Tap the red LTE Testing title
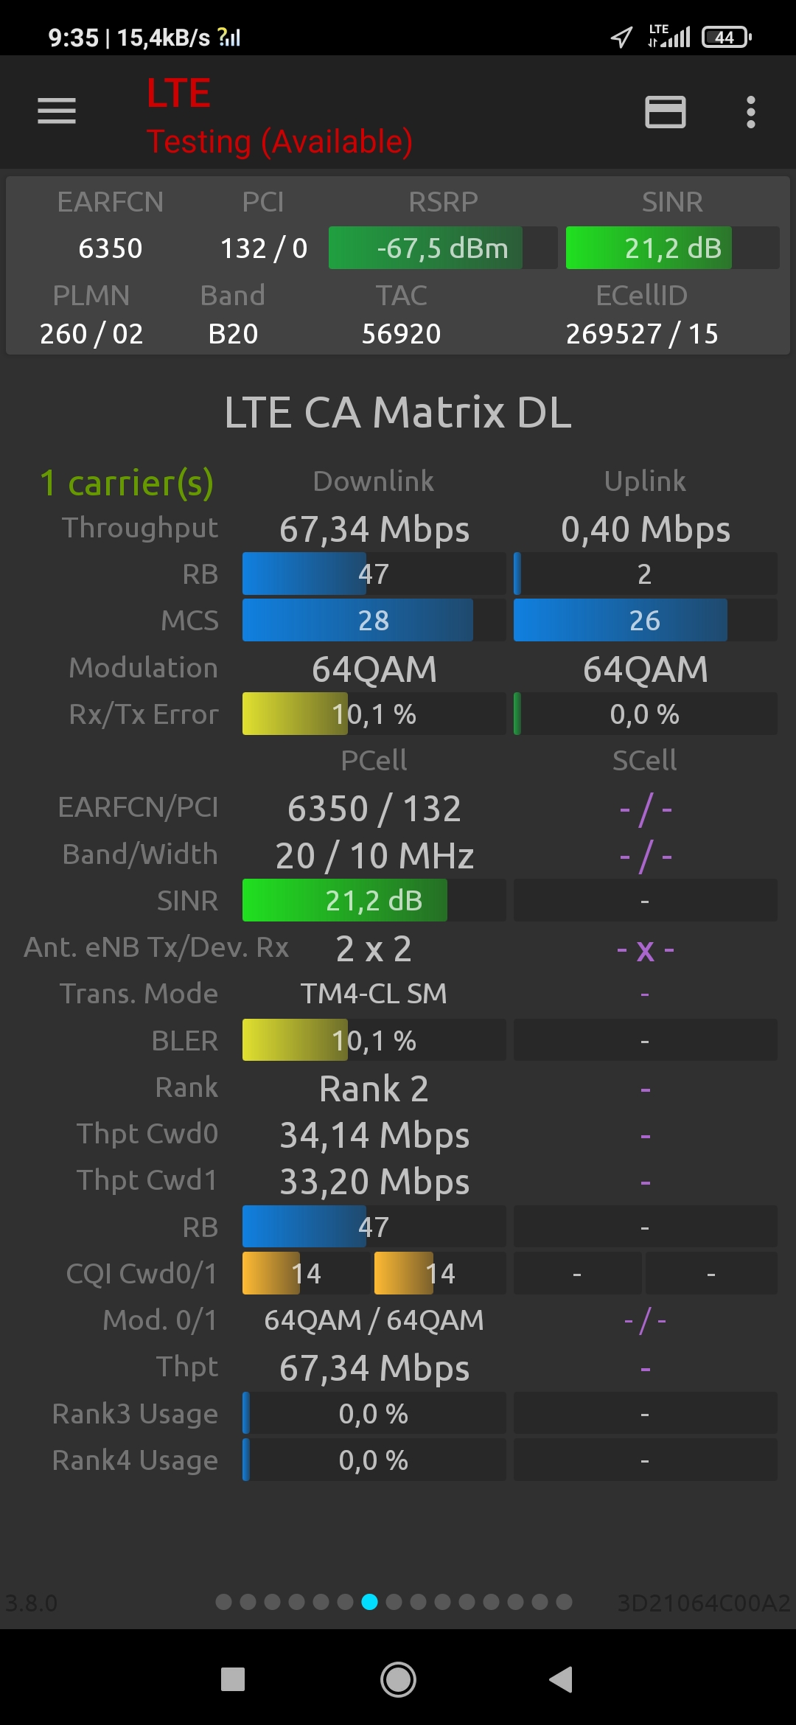 (x=279, y=116)
